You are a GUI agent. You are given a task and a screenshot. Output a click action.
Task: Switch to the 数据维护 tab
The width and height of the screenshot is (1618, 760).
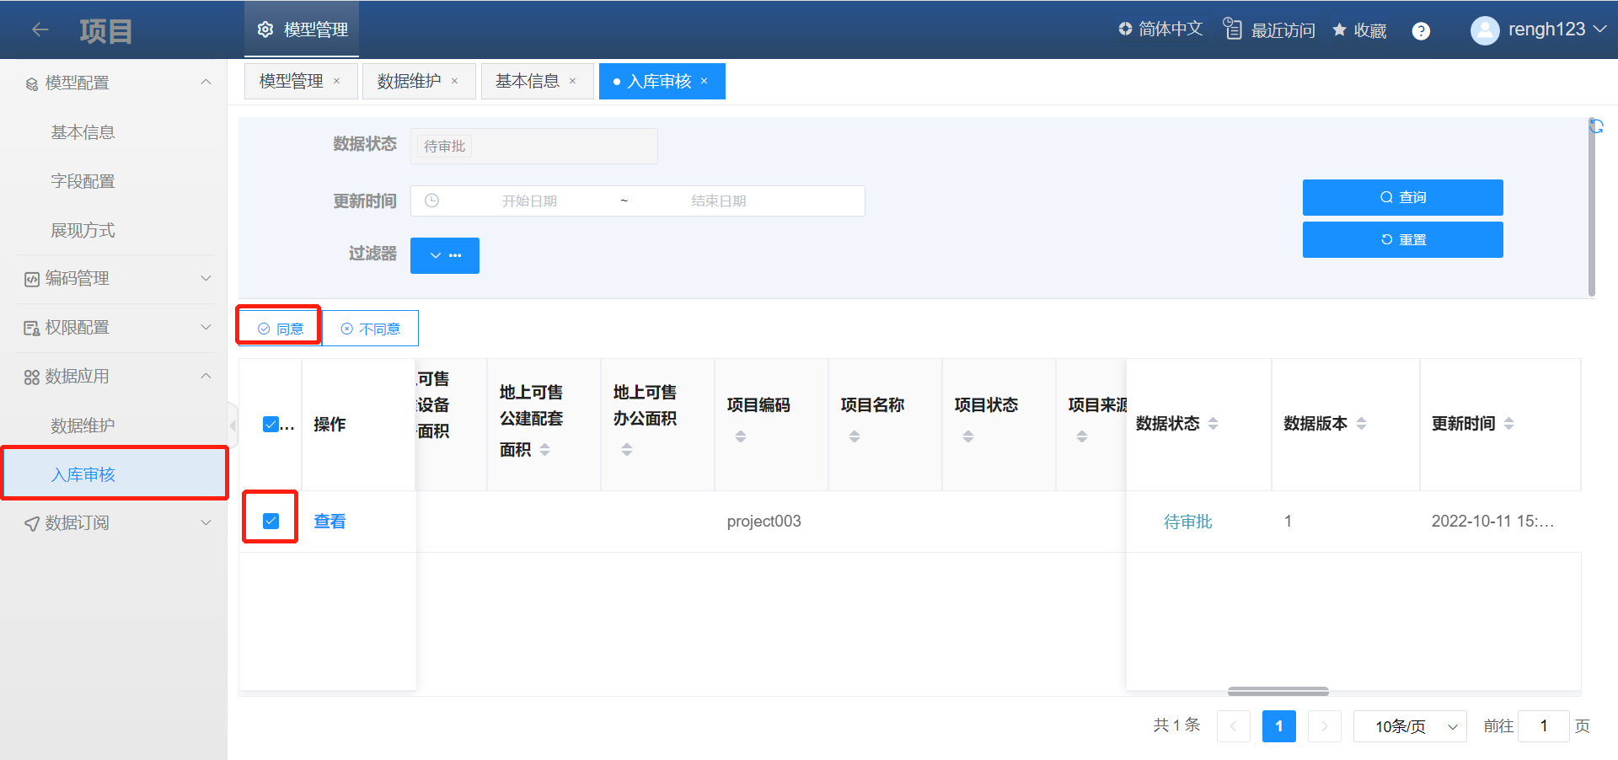410,82
